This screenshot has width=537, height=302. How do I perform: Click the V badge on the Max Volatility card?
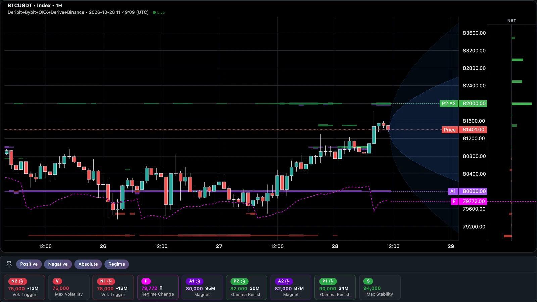pos(57,281)
